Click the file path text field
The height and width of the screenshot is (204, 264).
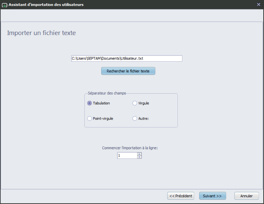126,58
